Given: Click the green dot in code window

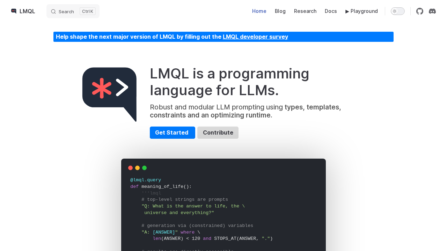Looking at the screenshot, I should pos(144,167).
